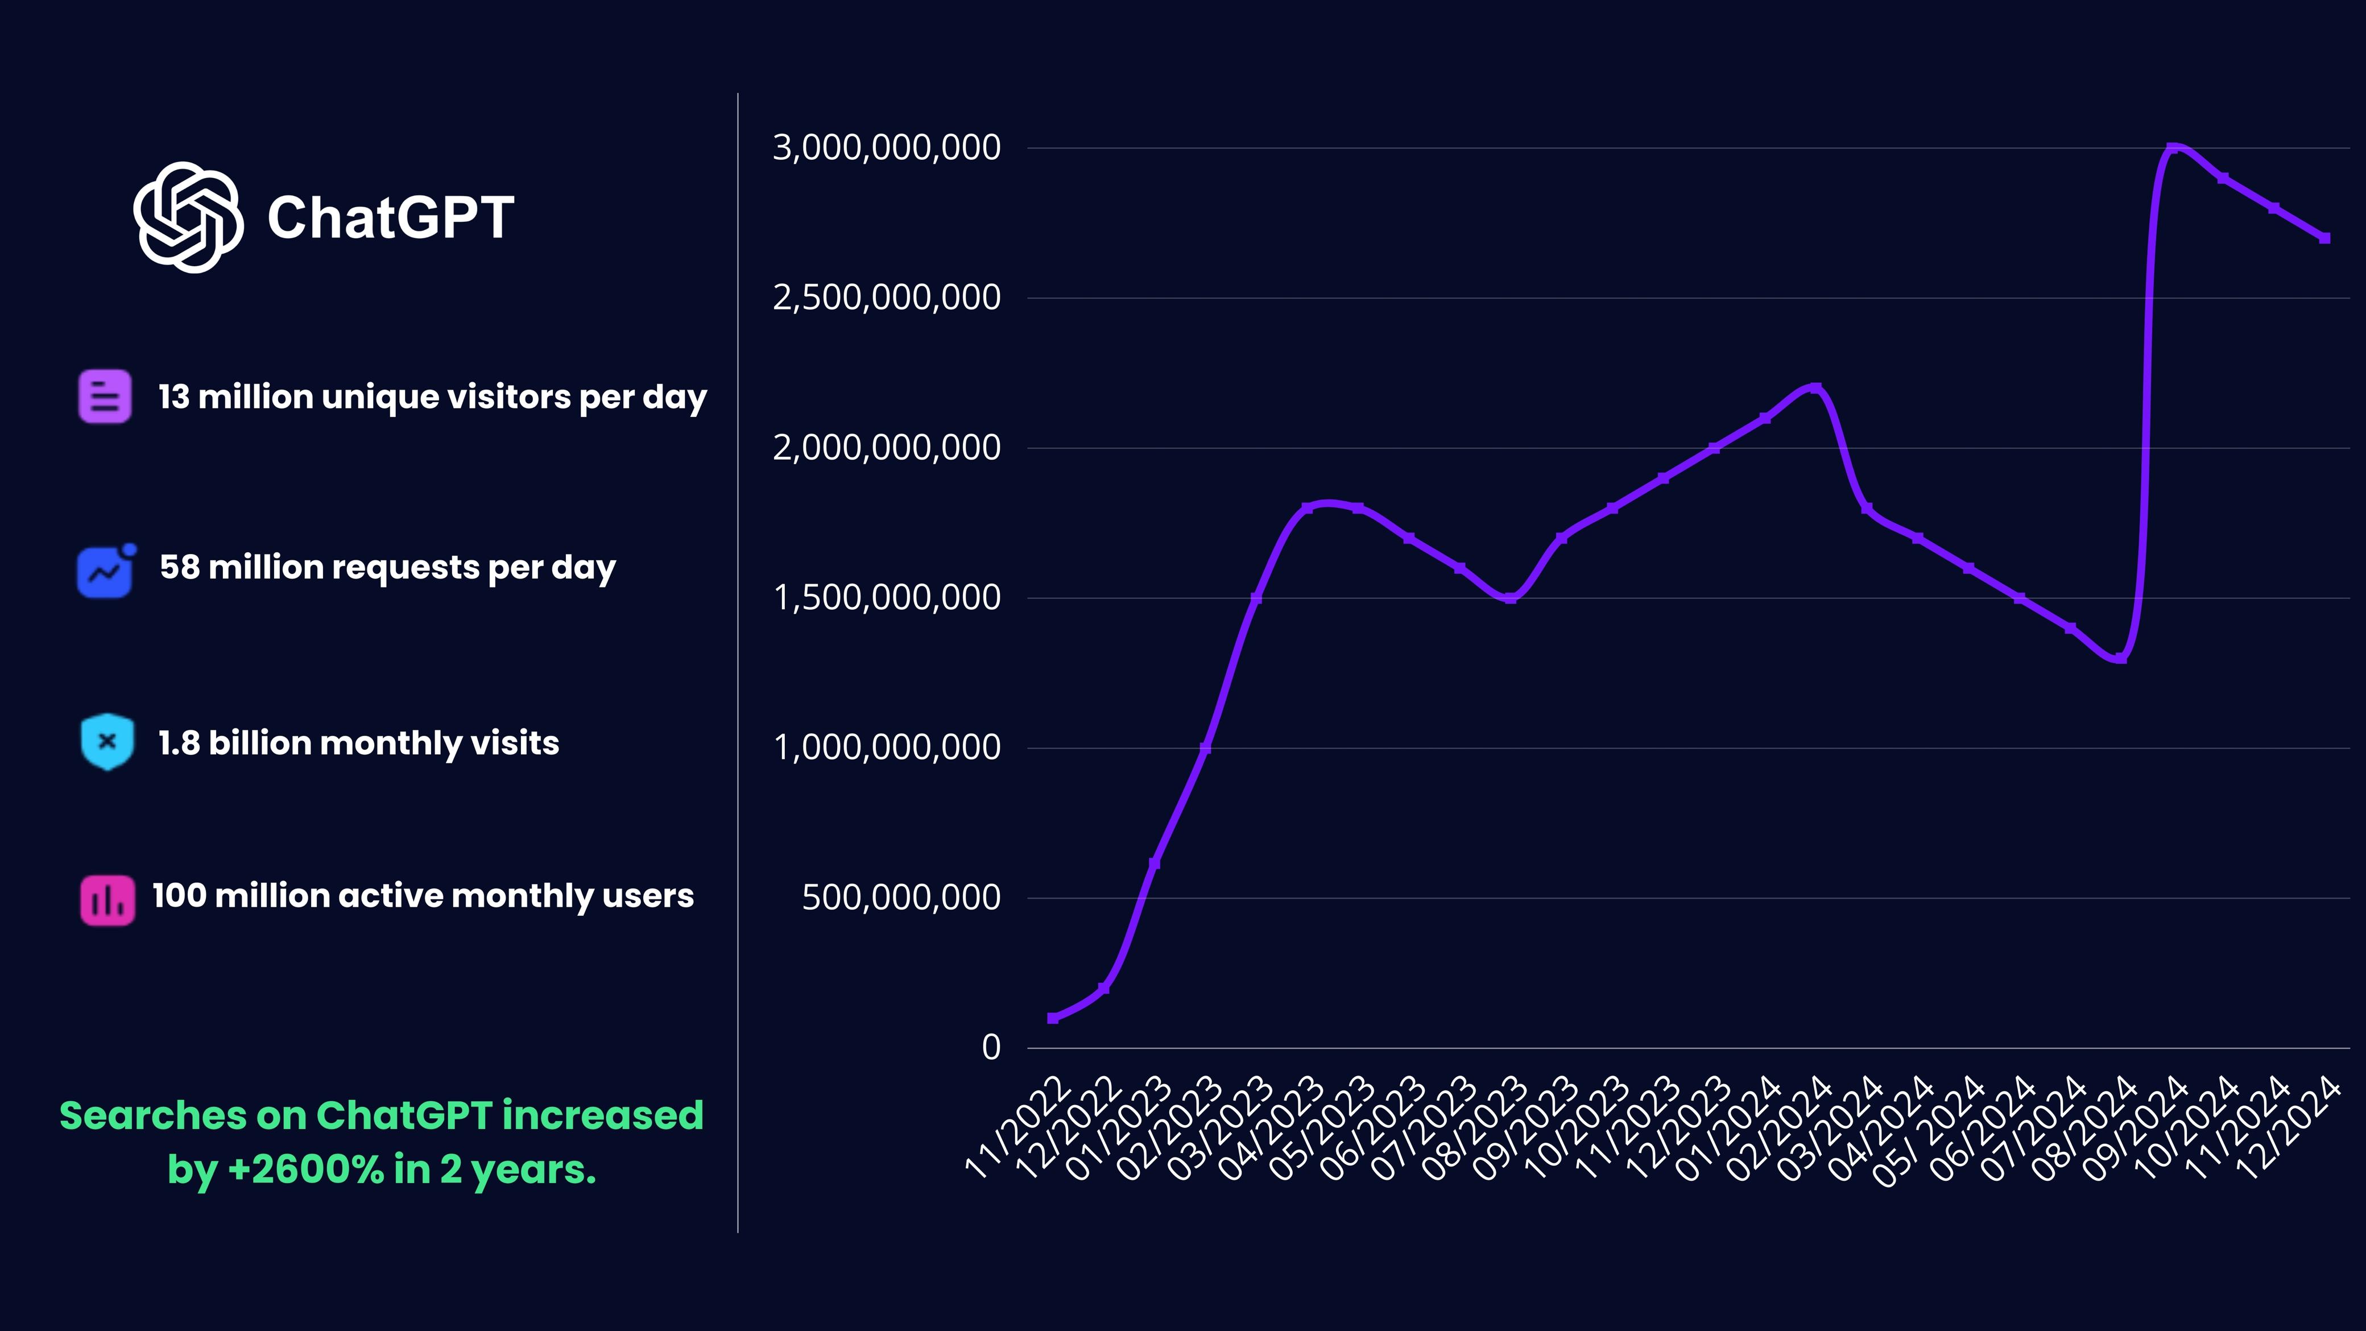Screen dimensions: 2366x1331
Task: Click the "01/2023" x-axis label
Action: point(1119,1128)
